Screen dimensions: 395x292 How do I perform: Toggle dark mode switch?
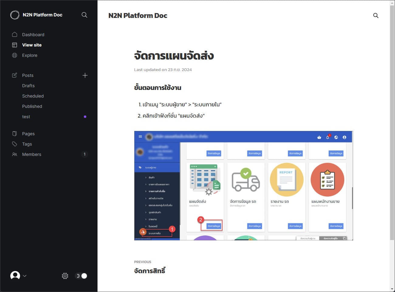coord(81,276)
